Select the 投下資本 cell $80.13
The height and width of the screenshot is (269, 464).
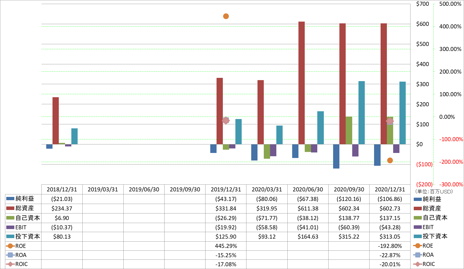(62, 237)
